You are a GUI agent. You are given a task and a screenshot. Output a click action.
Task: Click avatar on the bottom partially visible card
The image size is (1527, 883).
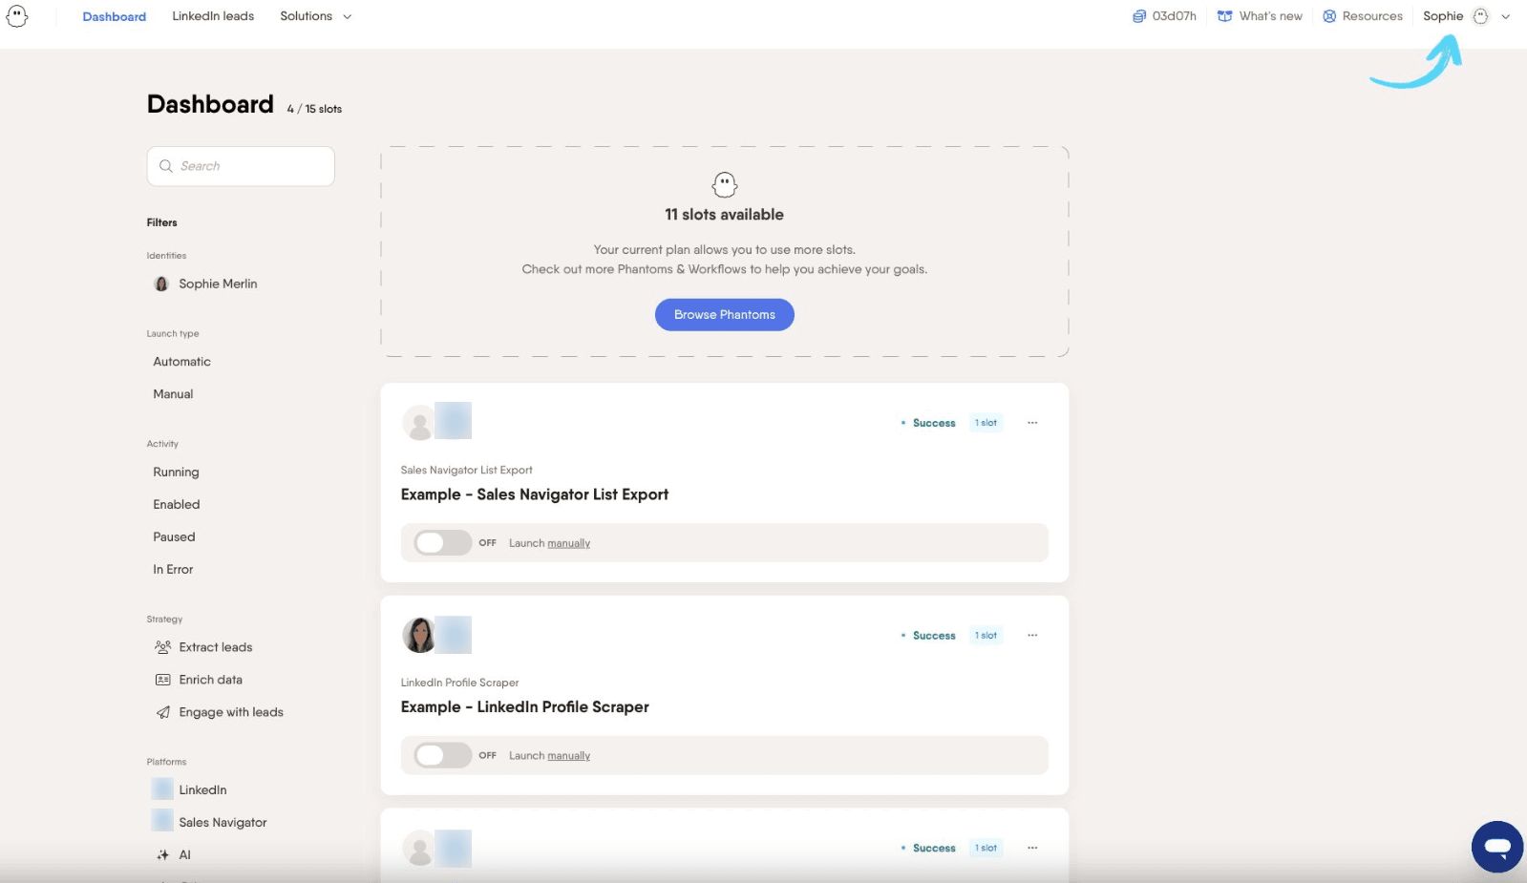418,849
